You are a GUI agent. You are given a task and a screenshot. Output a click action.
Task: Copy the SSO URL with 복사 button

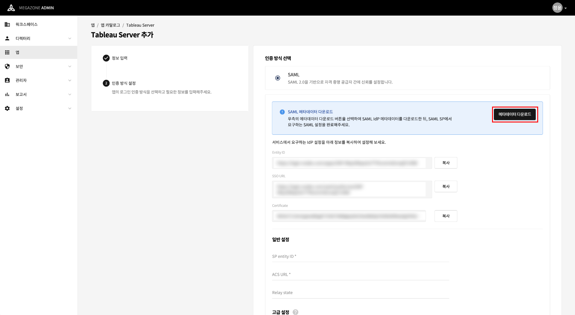pos(446,187)
